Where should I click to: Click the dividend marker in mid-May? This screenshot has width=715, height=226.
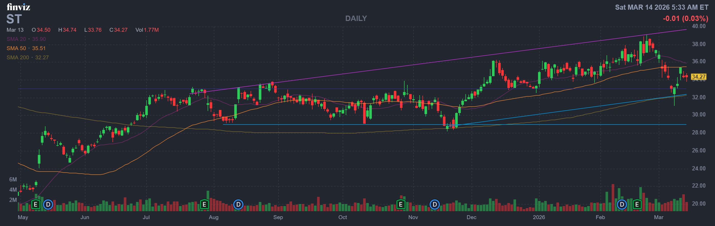coord(48,205)
